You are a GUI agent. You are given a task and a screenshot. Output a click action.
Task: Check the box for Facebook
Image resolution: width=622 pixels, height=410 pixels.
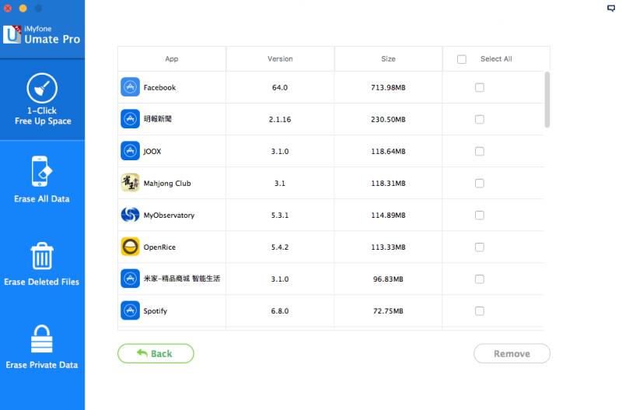pos(480,87)
